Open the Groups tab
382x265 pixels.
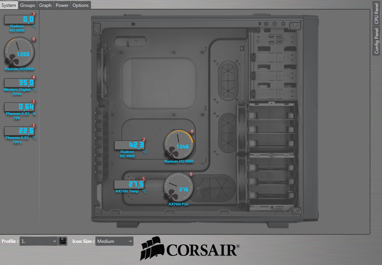28,5
